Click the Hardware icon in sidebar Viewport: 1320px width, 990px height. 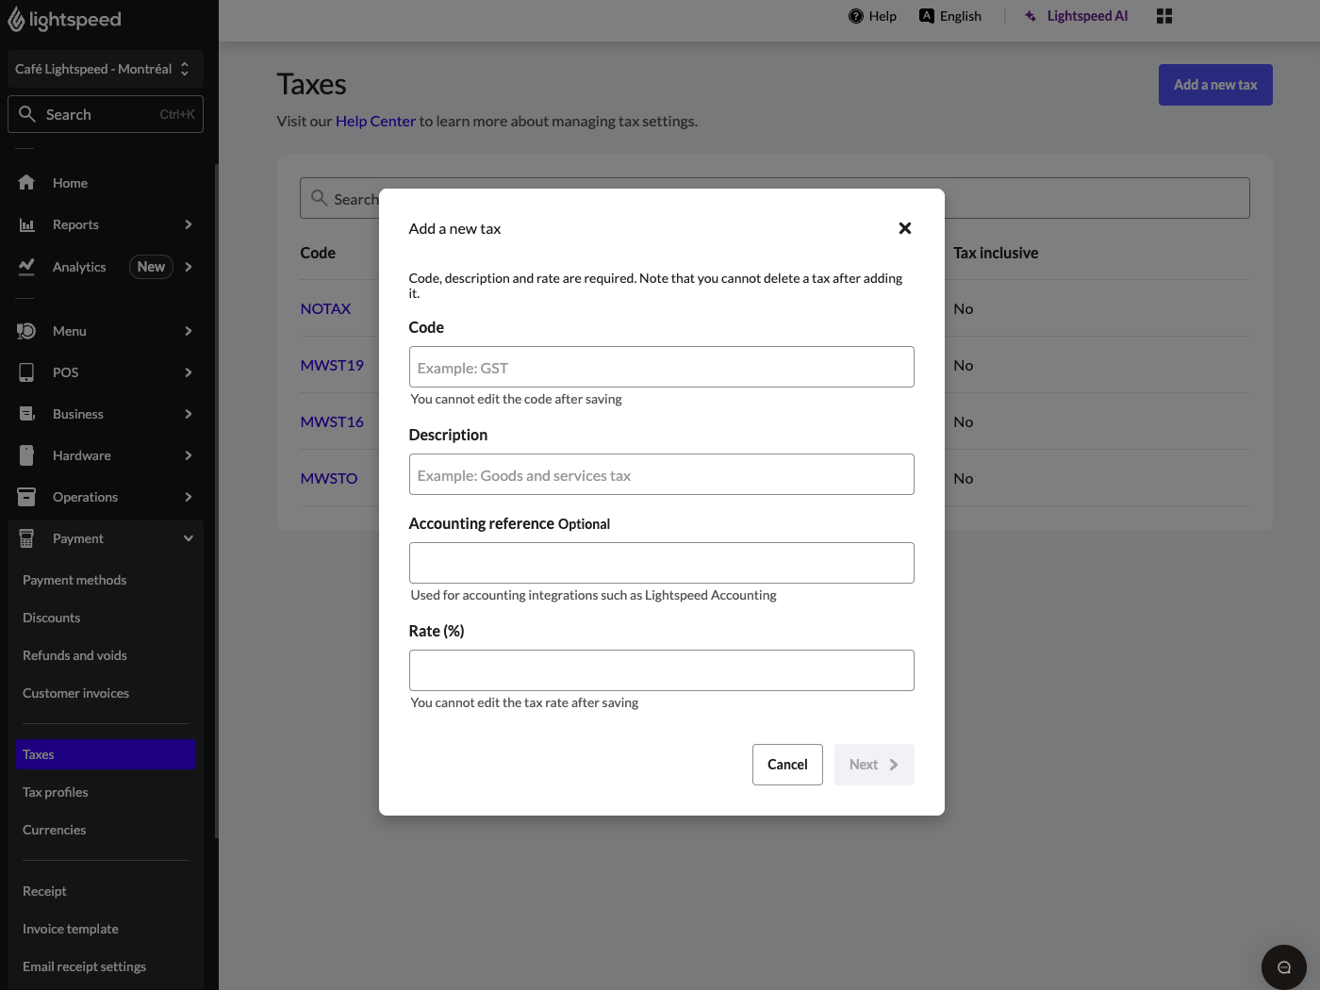26,455
